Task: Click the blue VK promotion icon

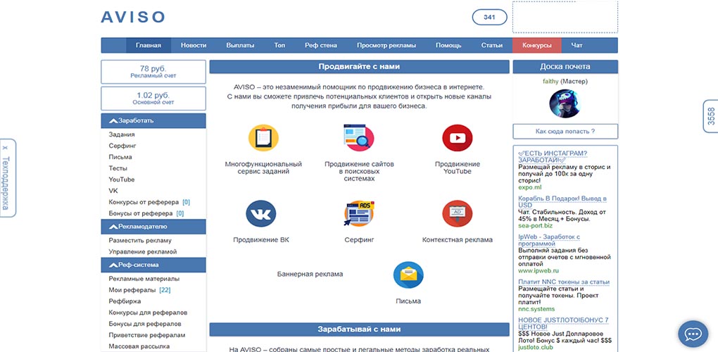Action: (261, 213)
